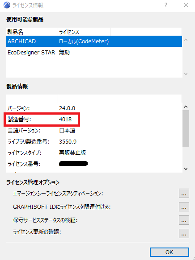Image resolution: width=195 pixels, height=260 pixels.
Task: Click the バージョン: label
Action: pyautogui.click(x=19, y=108)
